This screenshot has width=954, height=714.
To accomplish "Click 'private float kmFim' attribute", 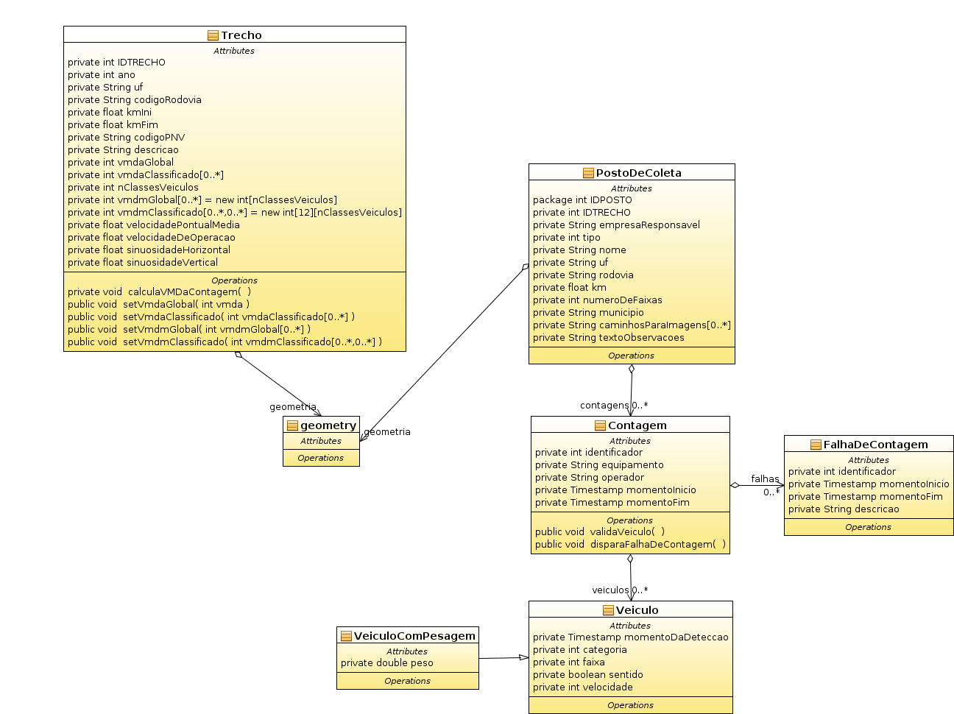I will tap(113, 125).
